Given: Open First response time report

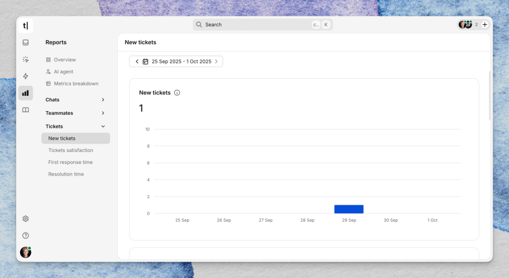Looking at the screenshot, I should 70,162.
